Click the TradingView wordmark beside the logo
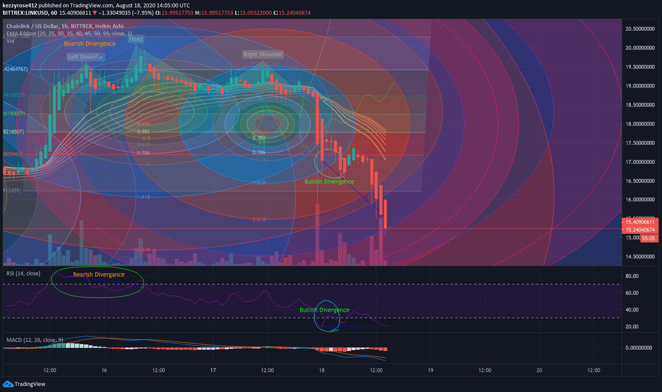Screen dimensions: 662x392 30,384
